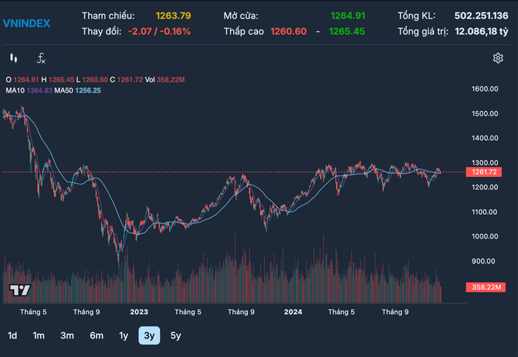
Task: Click the MA50 indicator legend
Action: [x=78, y=90]
